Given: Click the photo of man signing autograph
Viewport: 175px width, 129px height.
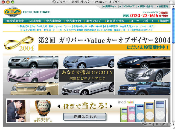Looking at the screenshot, I should pyautogui.click(x=18, y=111).
